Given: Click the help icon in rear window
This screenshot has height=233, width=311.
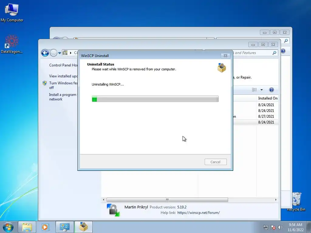Looking at the screenshot, I should pyautogui.click(x=283, y=51).
